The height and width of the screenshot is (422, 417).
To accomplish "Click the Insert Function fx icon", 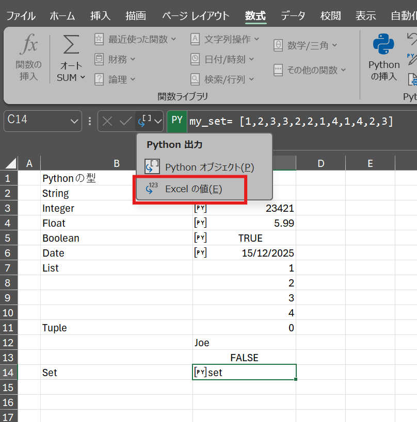I will click(28, 44).
